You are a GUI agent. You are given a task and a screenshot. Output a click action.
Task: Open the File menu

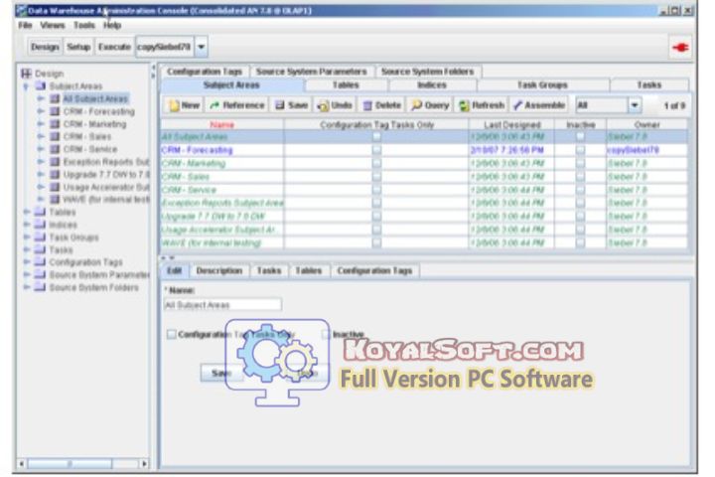point(25,25)
